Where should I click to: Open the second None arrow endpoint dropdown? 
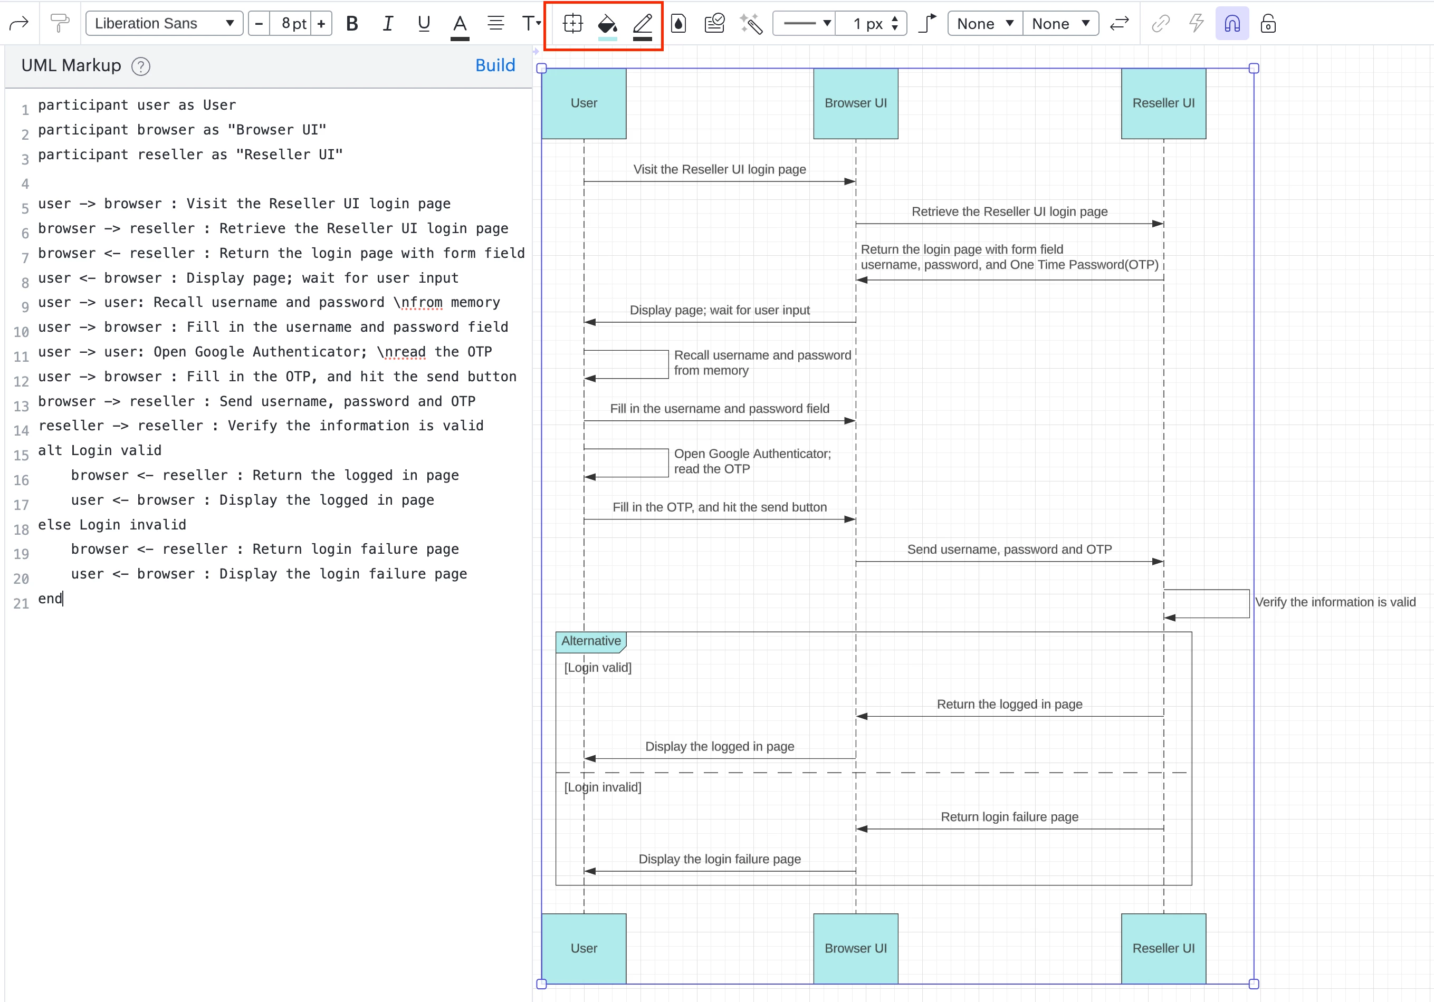click(1060, 24)
